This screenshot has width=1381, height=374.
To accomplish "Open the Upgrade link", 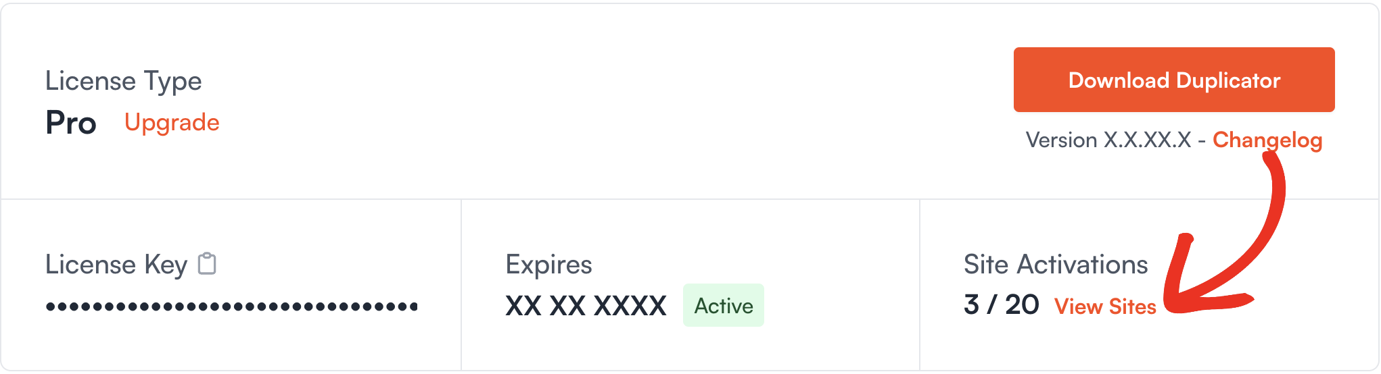I will pos(172,123).
